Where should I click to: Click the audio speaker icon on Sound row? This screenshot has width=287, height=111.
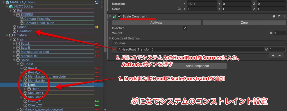point(97,27)
